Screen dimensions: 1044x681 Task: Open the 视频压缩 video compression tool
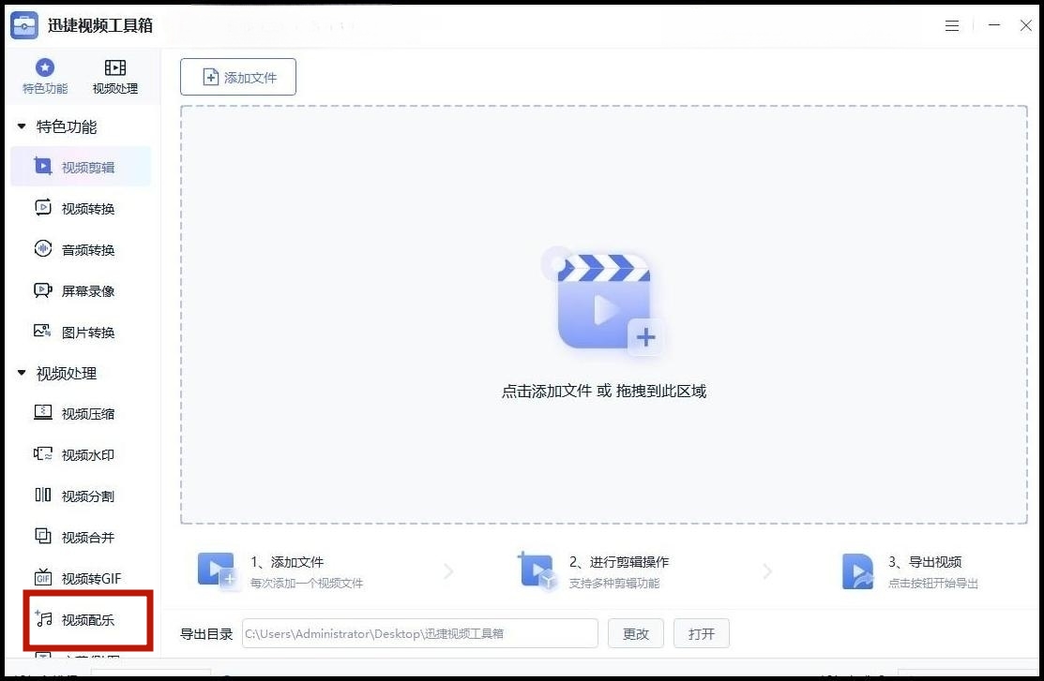pyautogui.click(x=80, y=413)
